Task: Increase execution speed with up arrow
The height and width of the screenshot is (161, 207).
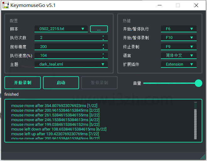Action: coord(103,54)
